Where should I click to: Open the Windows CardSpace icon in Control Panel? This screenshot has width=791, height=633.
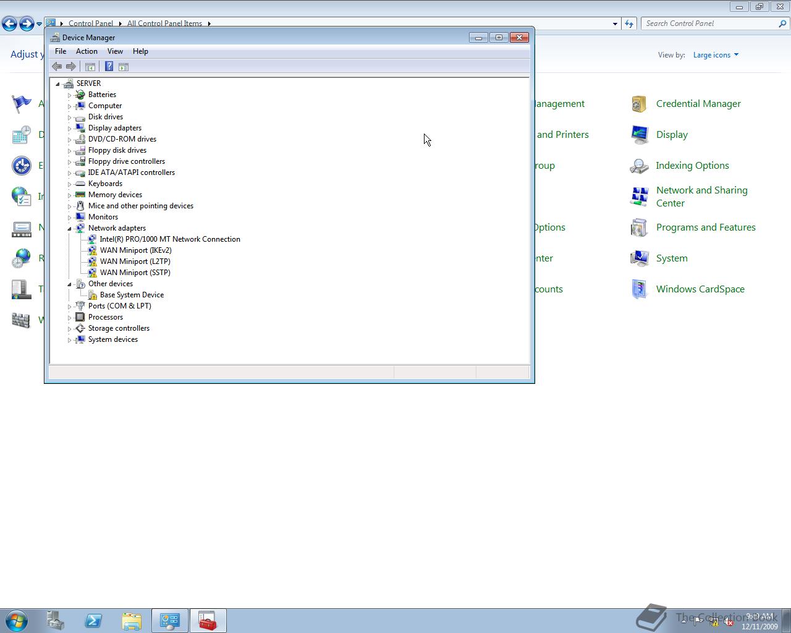pos(639,289)
